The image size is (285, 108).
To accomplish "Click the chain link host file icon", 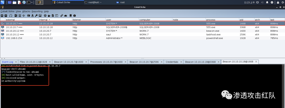I will 62,16.
